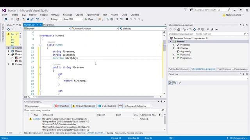The image size is (250, 140).
Task: Toggle the 0 Сообщения messages filter
Action: pos(107,106)
